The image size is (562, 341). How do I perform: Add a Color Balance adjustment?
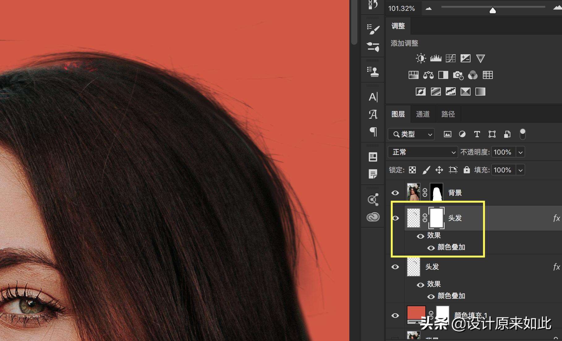click(428, 75)
